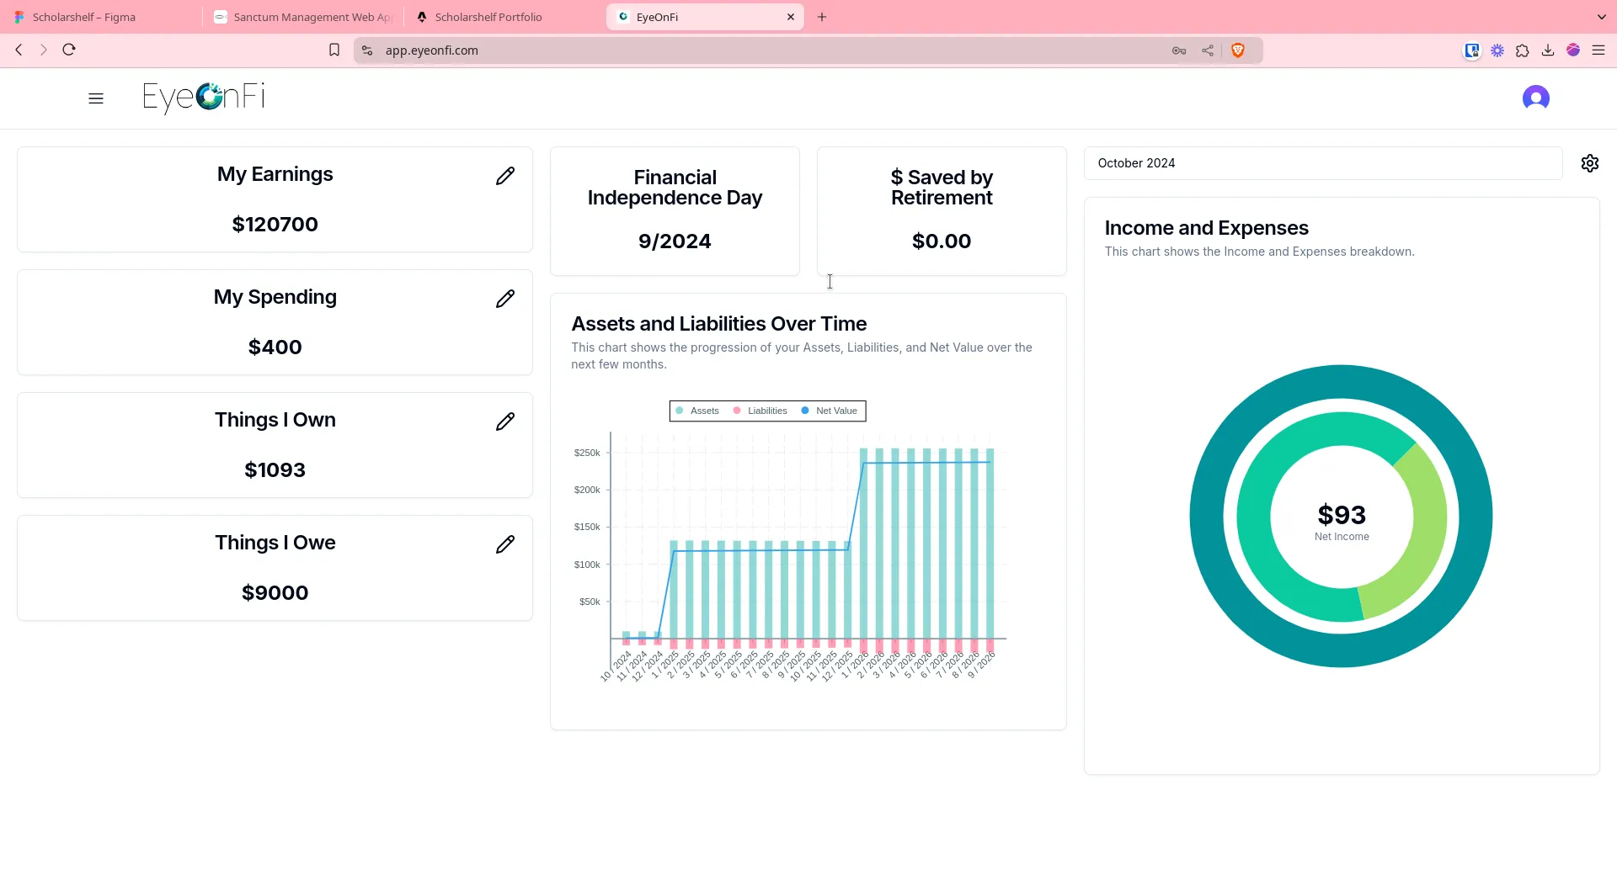
Task: Click the EyeOnFi logo
Action: click(204, 98)
